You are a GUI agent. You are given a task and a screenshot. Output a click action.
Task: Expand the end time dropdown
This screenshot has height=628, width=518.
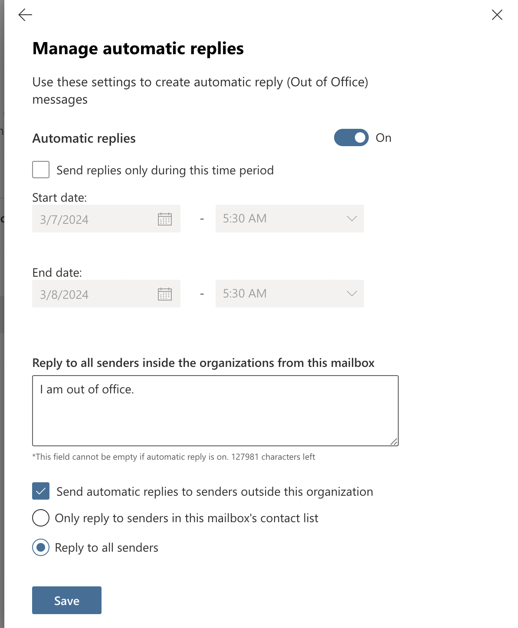(351, 294)
